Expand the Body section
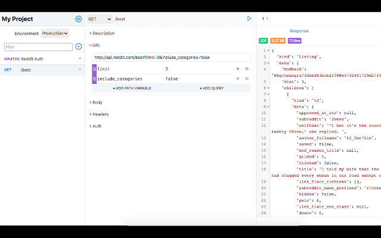 click(x=96, y=102)
